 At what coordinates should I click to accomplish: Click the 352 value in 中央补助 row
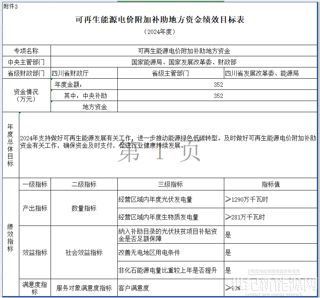pos(217,95)
